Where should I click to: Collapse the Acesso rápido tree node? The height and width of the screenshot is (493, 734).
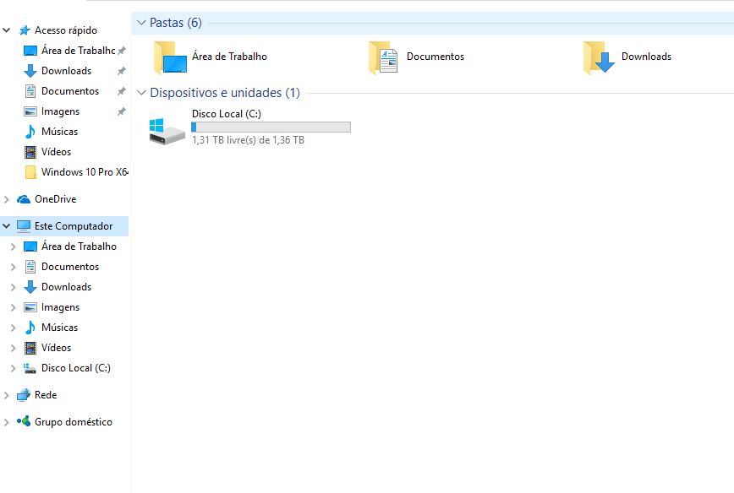[7, 30]
